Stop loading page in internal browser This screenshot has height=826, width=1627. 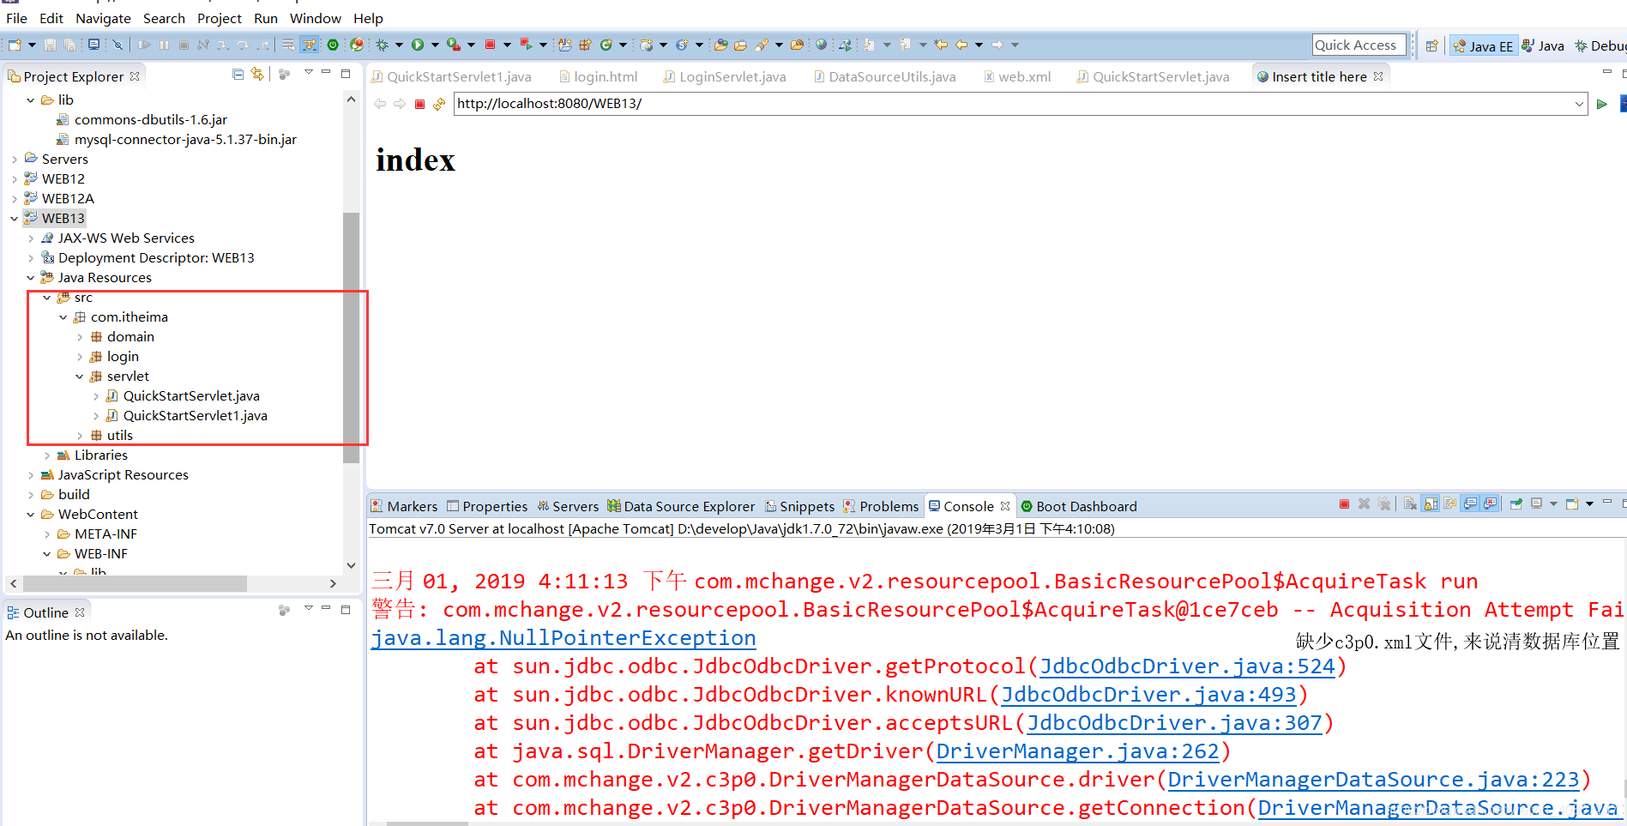[x=419, y=104]
